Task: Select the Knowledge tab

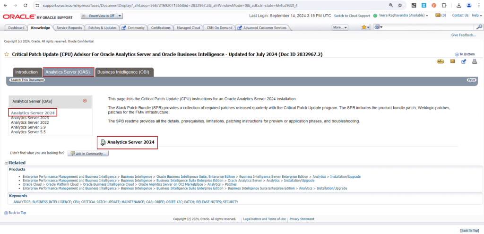Action: 41,28
